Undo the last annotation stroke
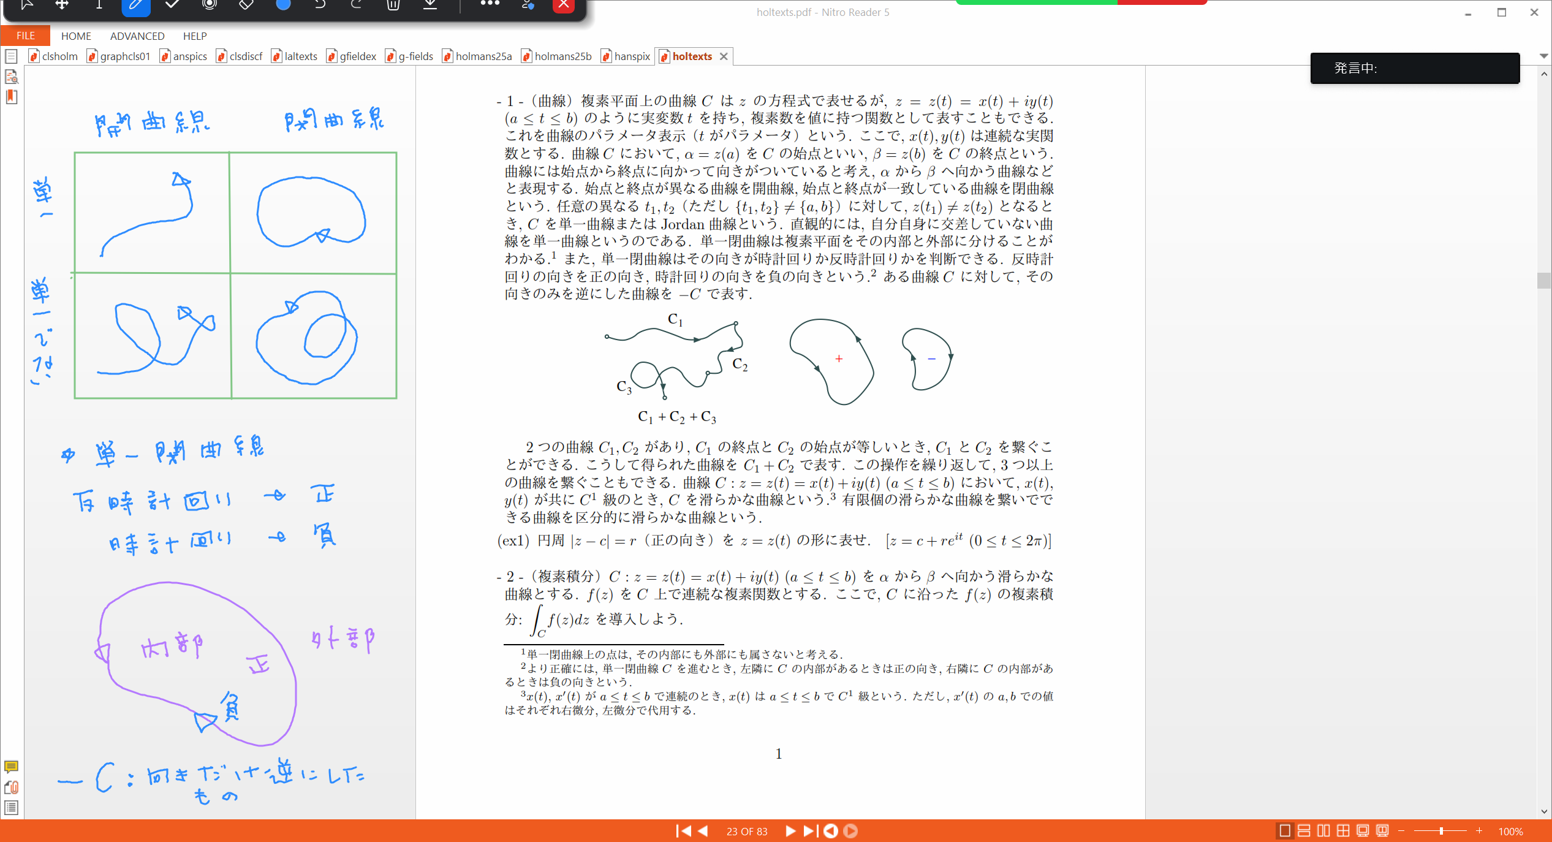Viewport: 1552px width, 842px height. 319,6
